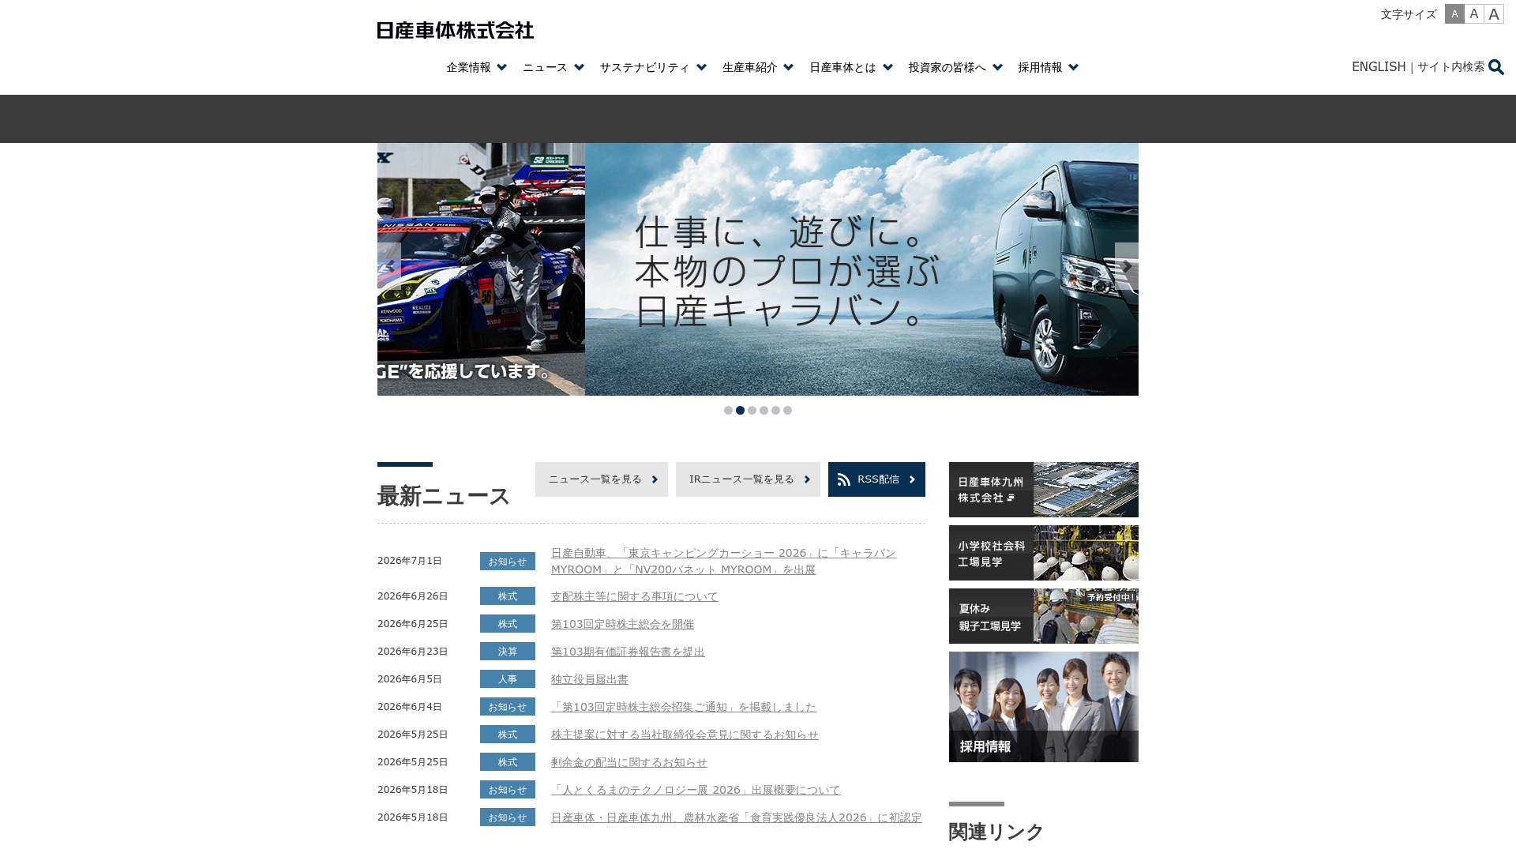The height and width of the screenshot is (853, 1516).
Task: Expand the サステナビリティ menu
Action: (653, 67)
